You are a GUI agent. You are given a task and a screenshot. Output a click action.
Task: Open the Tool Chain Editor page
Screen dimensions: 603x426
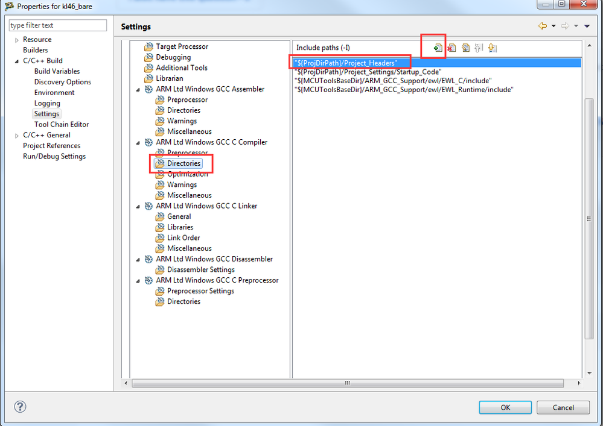coord(62,125)
